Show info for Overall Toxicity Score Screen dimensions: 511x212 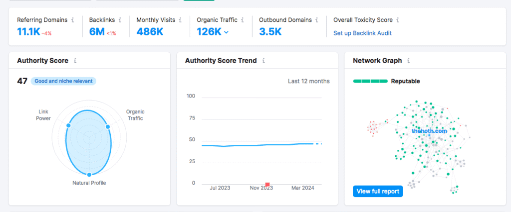(x=398, y=20)
